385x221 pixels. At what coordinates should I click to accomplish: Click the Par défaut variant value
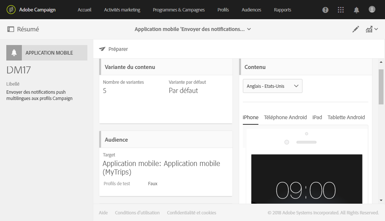click(183, 90)
